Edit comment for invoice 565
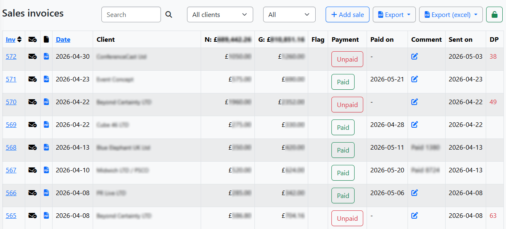This screenshot has height=229, width=506. pyautogui.click(x=415, y=215)
